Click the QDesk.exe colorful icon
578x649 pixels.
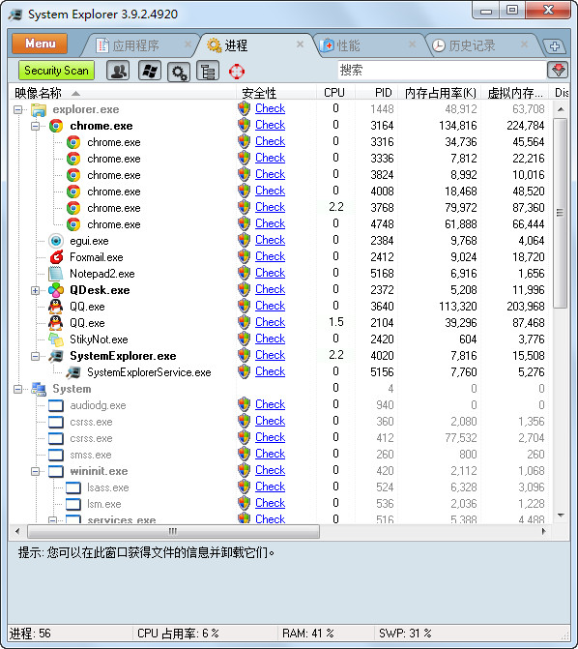[x=56, y=290]
